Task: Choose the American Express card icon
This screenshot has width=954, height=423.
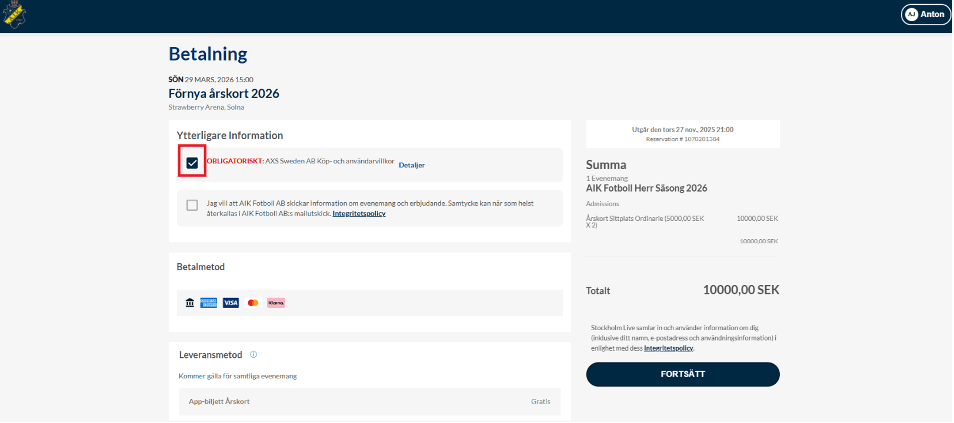Action: click(209, 303)
